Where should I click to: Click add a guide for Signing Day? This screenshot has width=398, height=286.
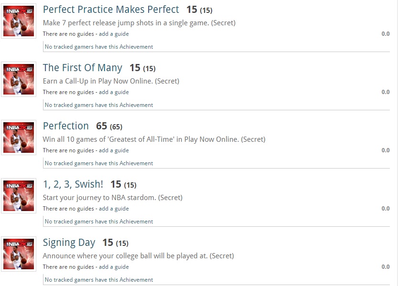click(114, 267)
